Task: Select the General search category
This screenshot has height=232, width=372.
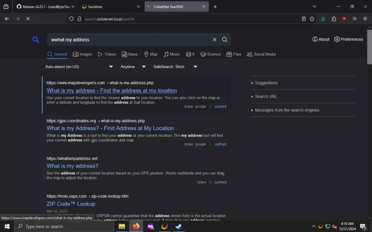Action: 57,54
